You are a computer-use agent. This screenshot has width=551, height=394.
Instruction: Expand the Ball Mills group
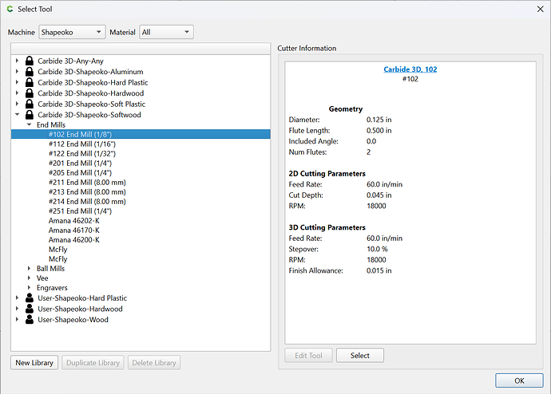point(30,269)
